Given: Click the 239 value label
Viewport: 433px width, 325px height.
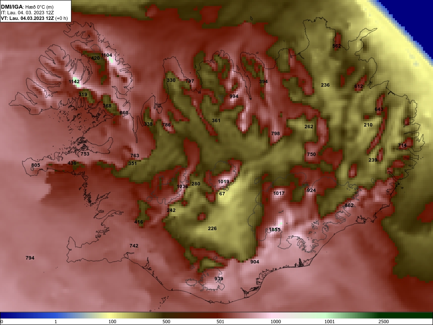Looking at the screenshot, I should [x=373, y=160].
